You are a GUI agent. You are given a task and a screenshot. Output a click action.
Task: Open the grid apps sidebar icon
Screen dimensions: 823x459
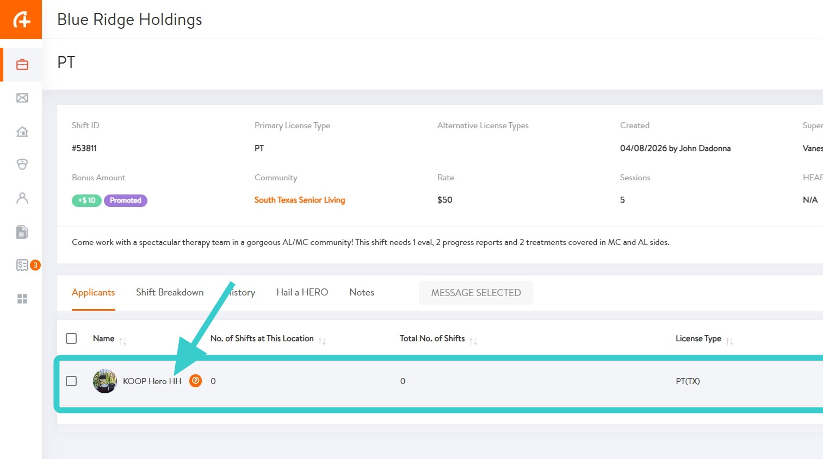point(22,299)
